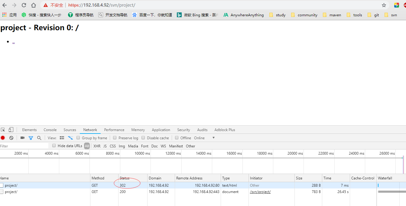Image resolution: width=406 pixels, height=206 pixels.
Task: Filter requests by WS
Action: click(163, 146)
